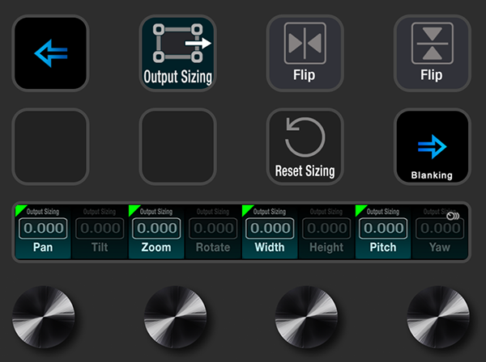Select the Pitch value field
Screen dimensions: 486x362
(383, 228)
